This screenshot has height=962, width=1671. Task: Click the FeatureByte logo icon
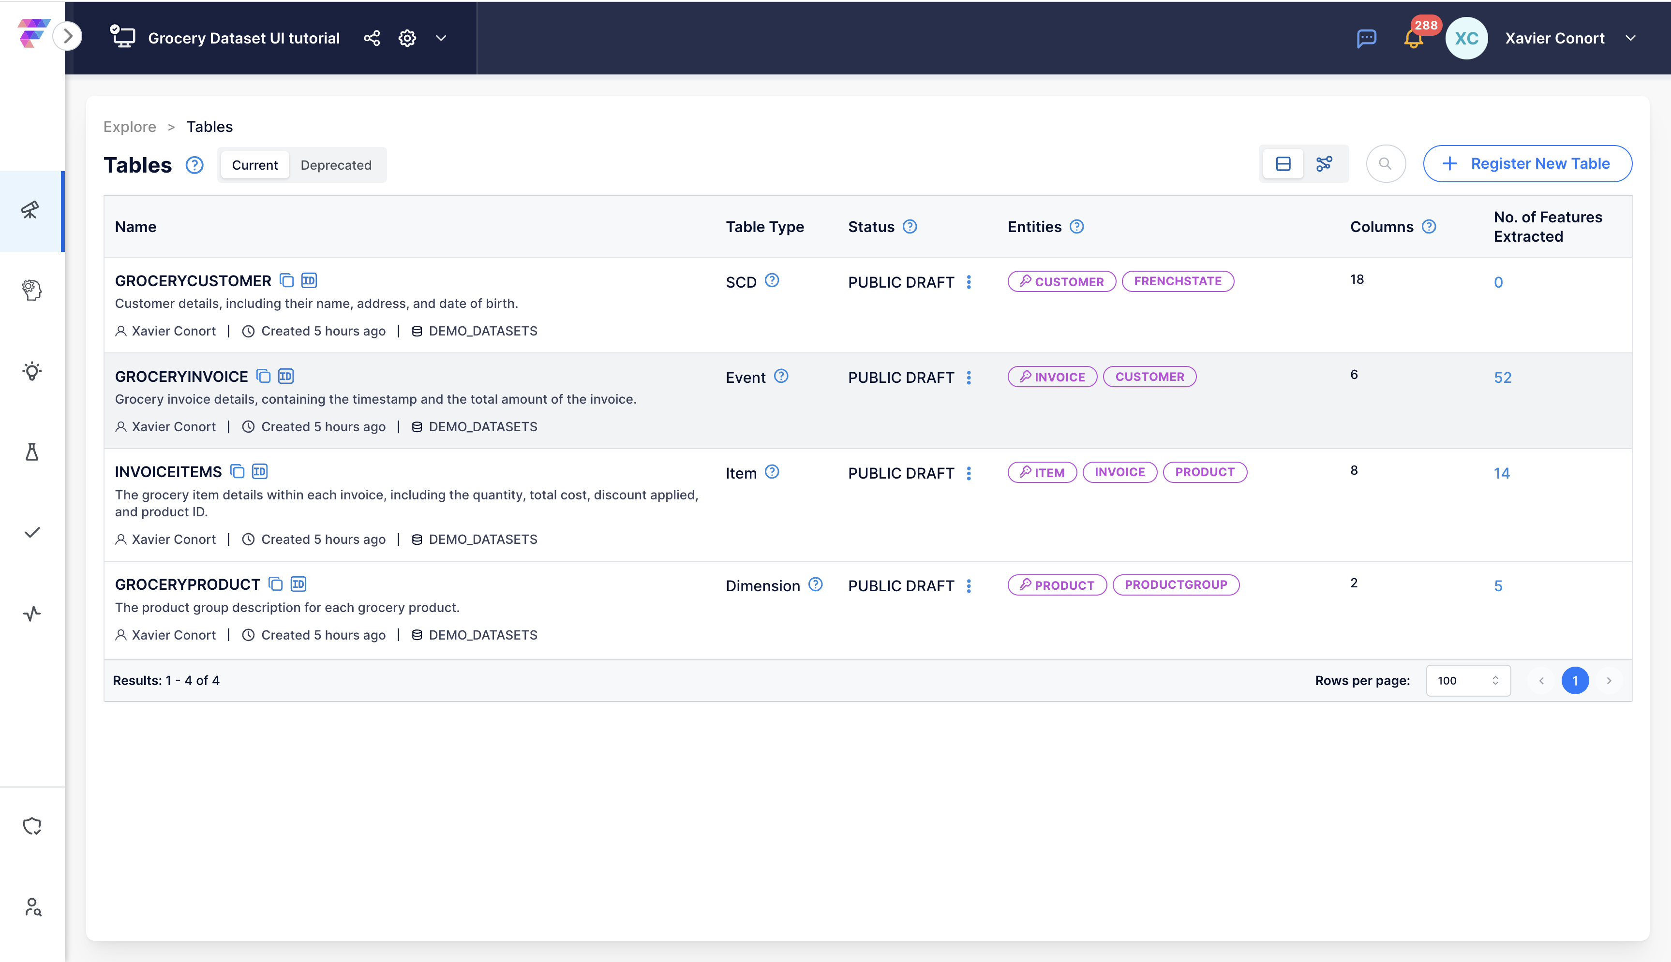point(33,33)
